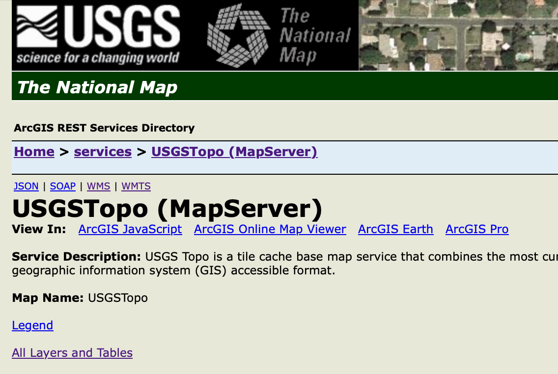This screenshot has width=558, height=374.
Task: Click the 'USGSTopo' map name value
Action: coord(118,298)
